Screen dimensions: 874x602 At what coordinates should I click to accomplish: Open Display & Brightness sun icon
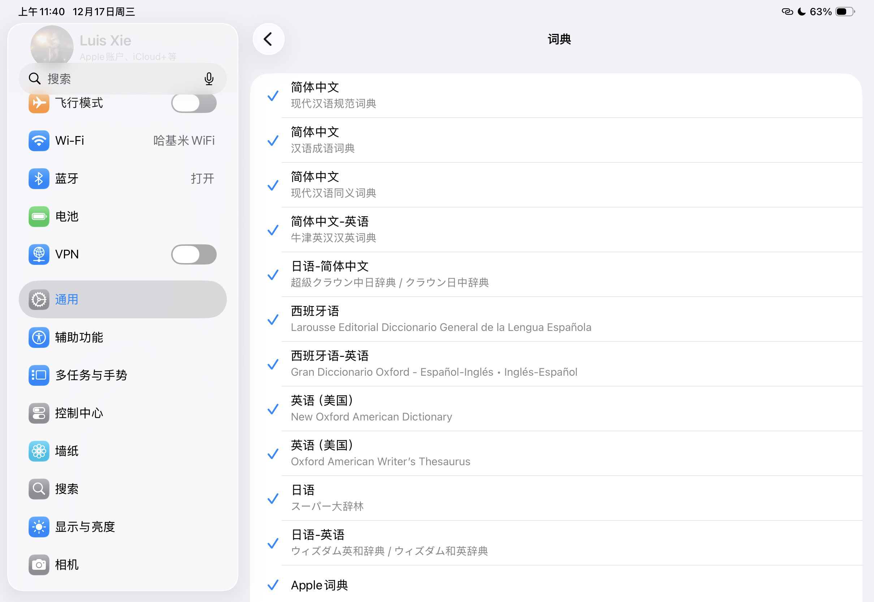(39, 527)
